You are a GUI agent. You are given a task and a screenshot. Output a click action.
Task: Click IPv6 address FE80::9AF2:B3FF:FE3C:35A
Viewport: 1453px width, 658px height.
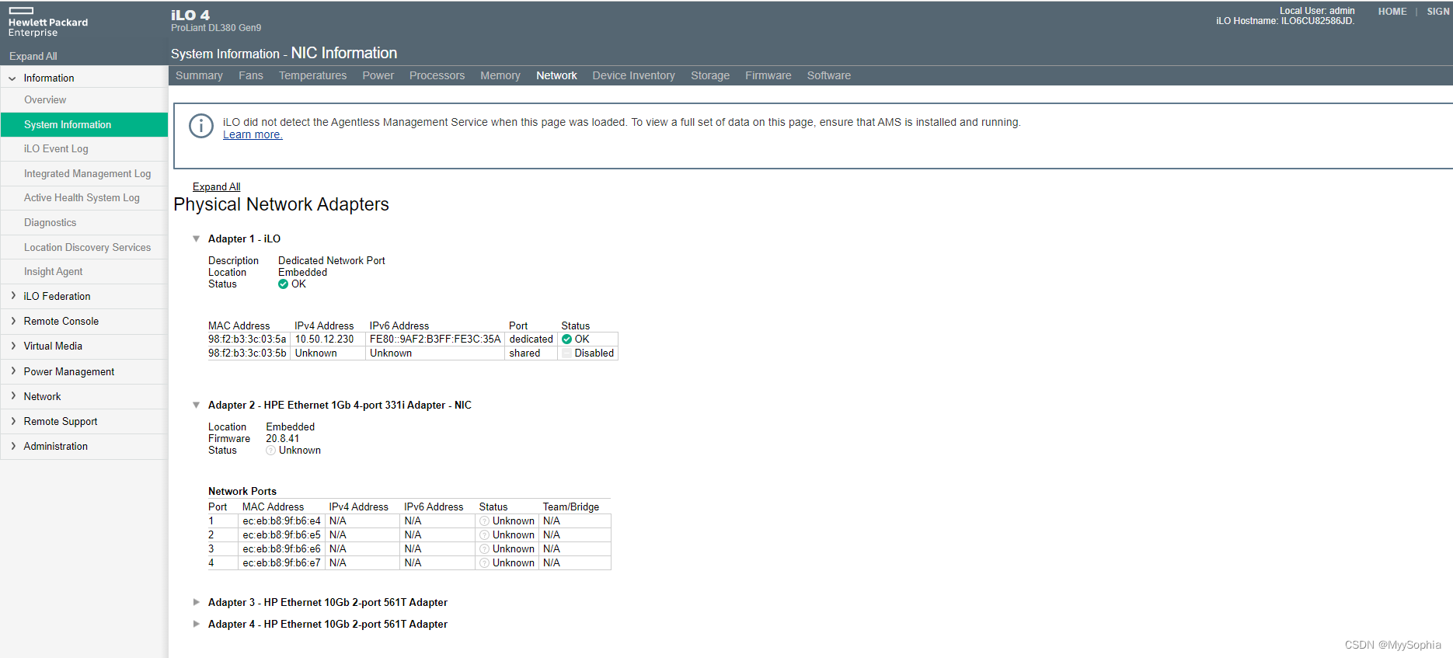click(435, 339)
